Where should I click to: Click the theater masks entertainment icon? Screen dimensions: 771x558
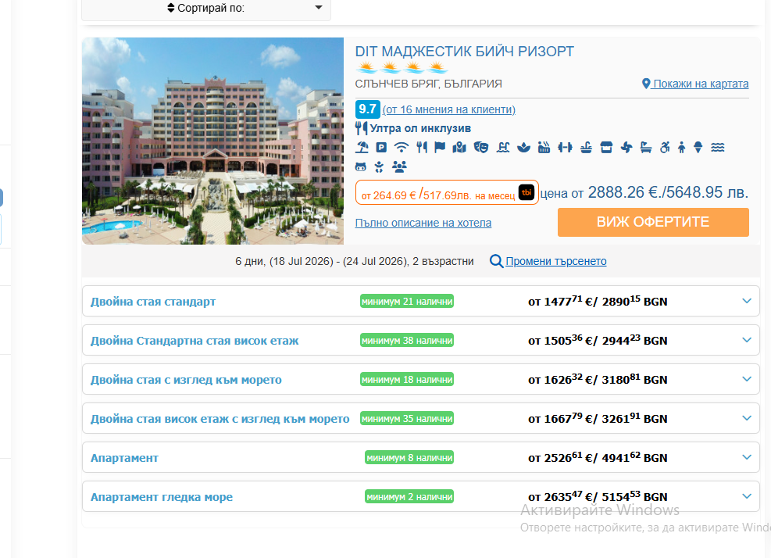coord(481,147)
